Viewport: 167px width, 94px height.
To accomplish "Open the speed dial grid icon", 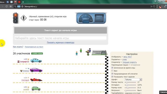I will pos(11,6).
